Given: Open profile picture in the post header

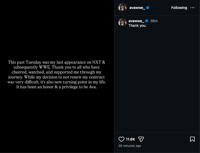Looking at the screenshot, I should (x=122, y=8).
